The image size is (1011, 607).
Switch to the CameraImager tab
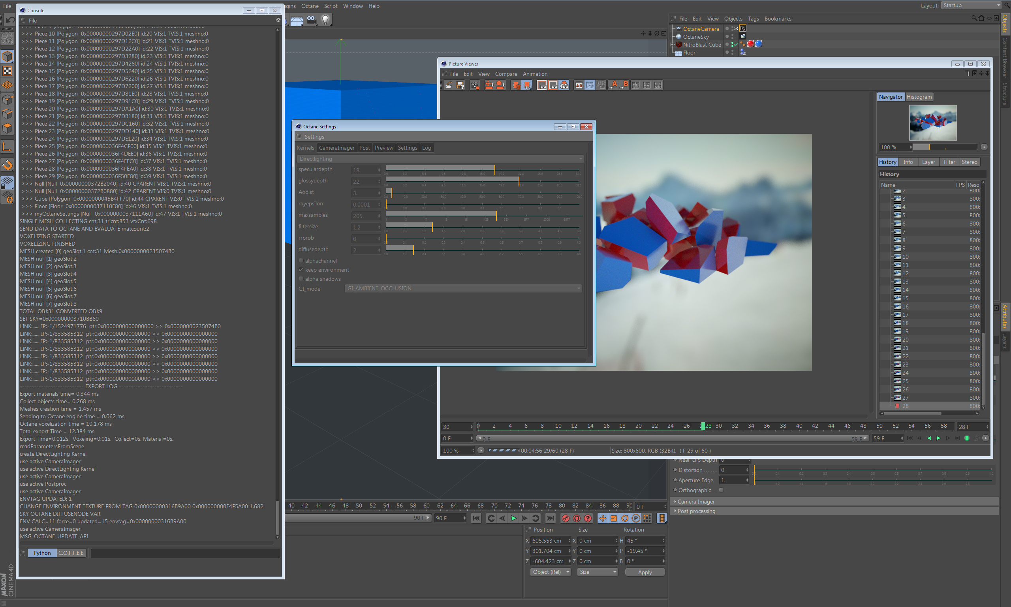coord(336,148)
